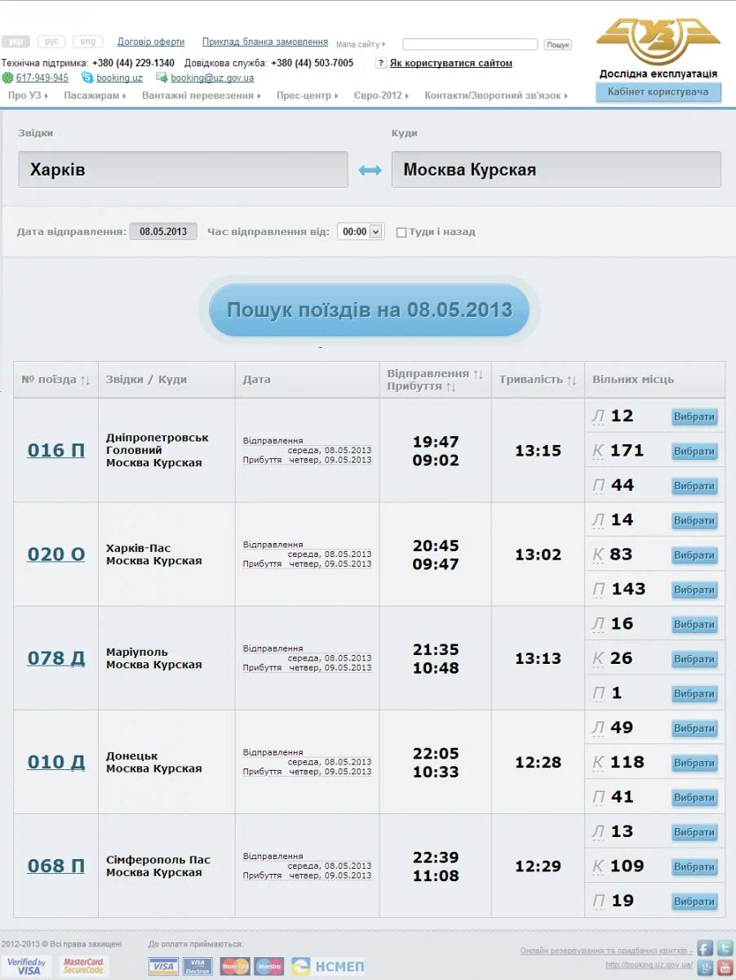Sort by Тривалість arrows
Viewport: 736px width, 980px height.
(572, 380)
